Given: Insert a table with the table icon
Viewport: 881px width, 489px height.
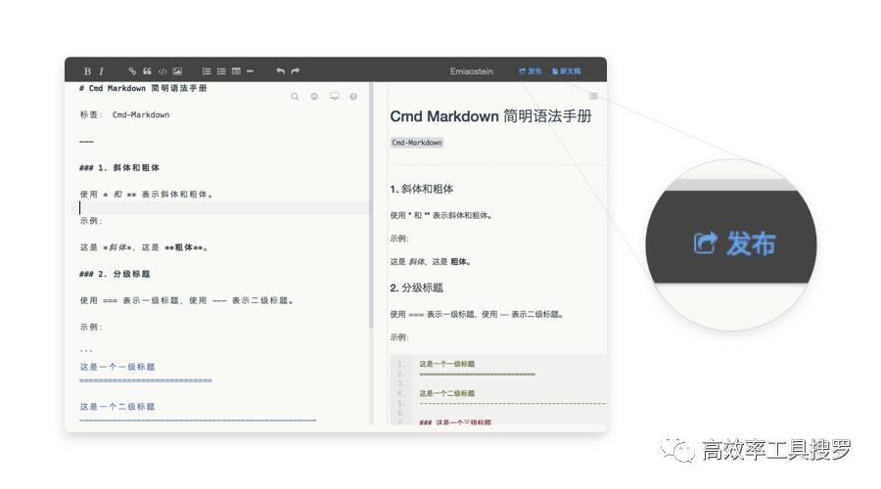Looking at the screenshot, I should [236, 71].
